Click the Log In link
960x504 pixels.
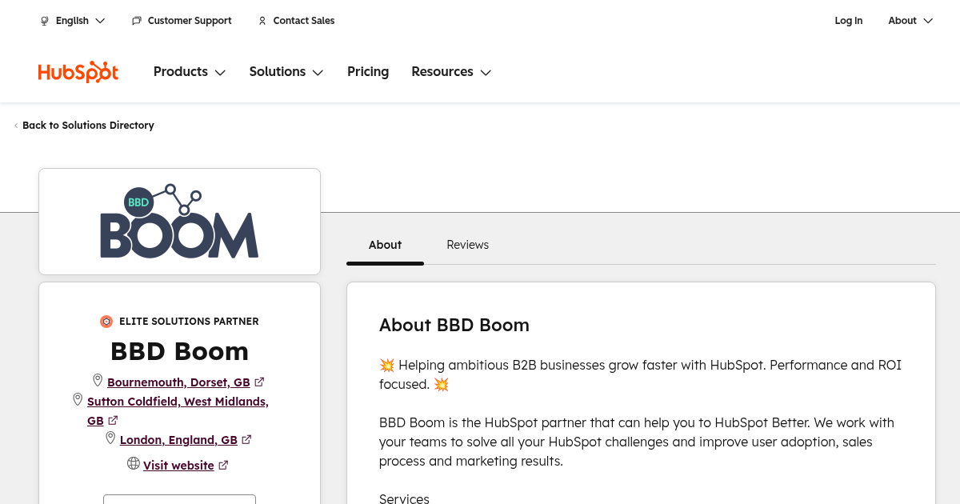point(848,21)
